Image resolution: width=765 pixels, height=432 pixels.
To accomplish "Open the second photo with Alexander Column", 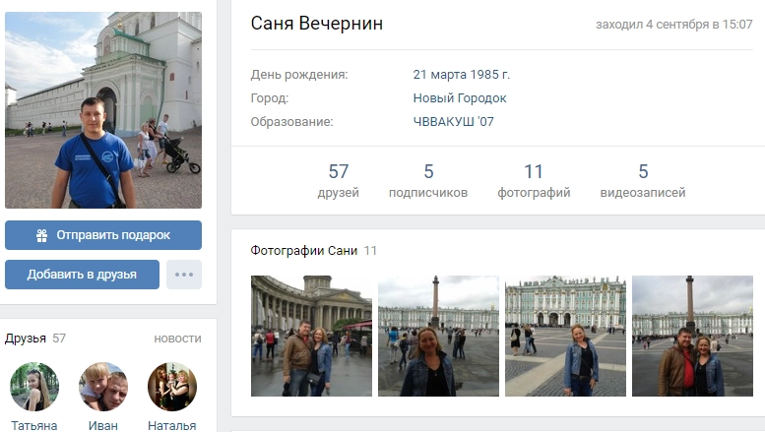I will (438, 336).
